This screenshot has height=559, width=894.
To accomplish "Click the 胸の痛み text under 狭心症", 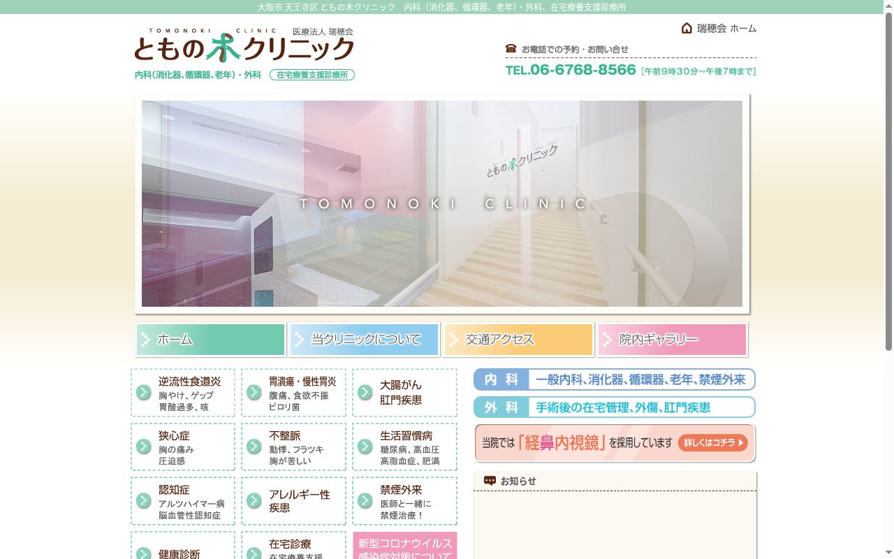I will tap(176, 450).
